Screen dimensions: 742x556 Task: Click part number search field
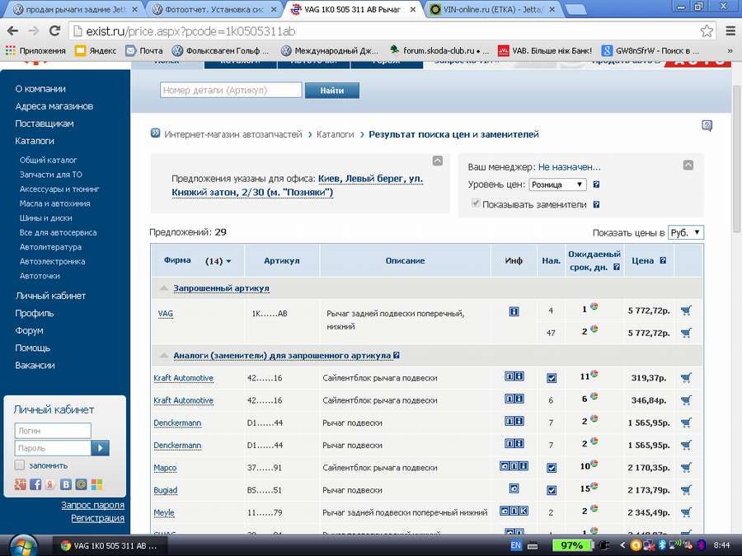(231, 90)
